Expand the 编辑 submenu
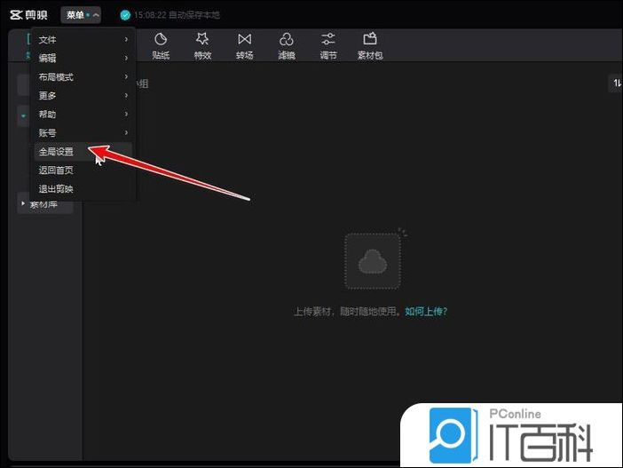Screen dimensions: 623x468 point(83,58)
